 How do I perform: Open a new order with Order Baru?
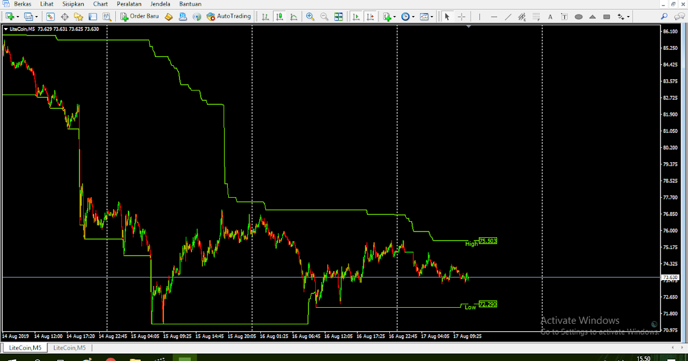139,16
